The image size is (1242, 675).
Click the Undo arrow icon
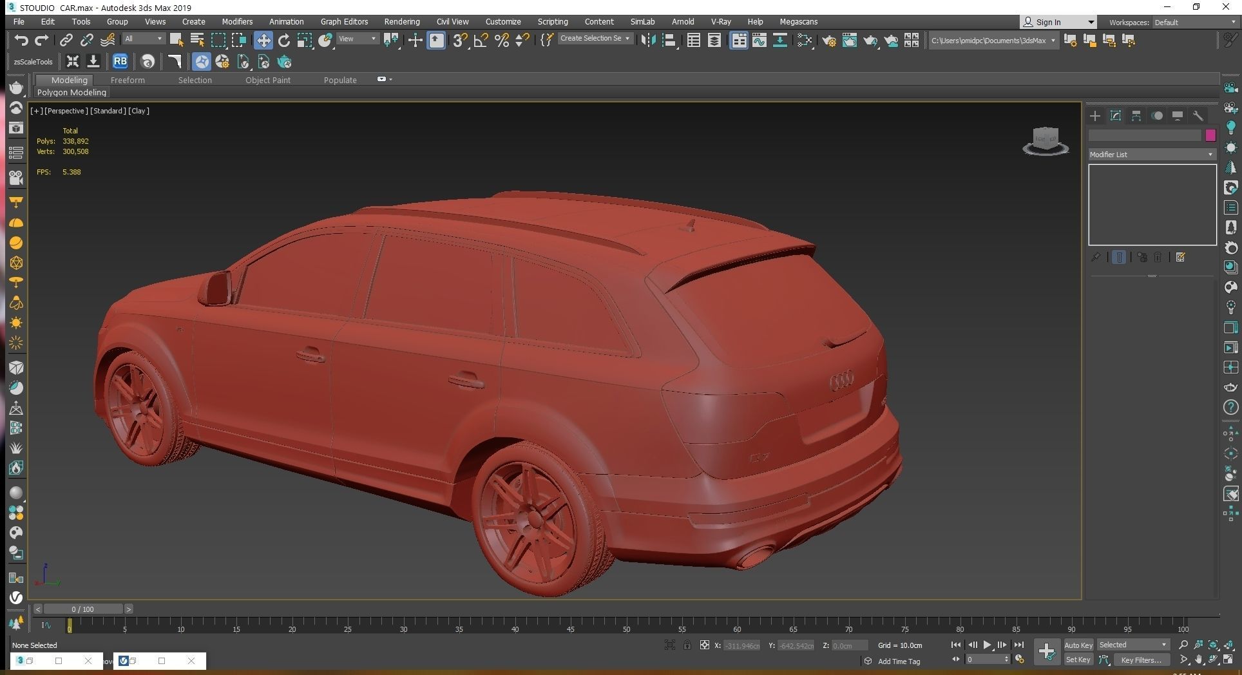(x=21, y=40)
